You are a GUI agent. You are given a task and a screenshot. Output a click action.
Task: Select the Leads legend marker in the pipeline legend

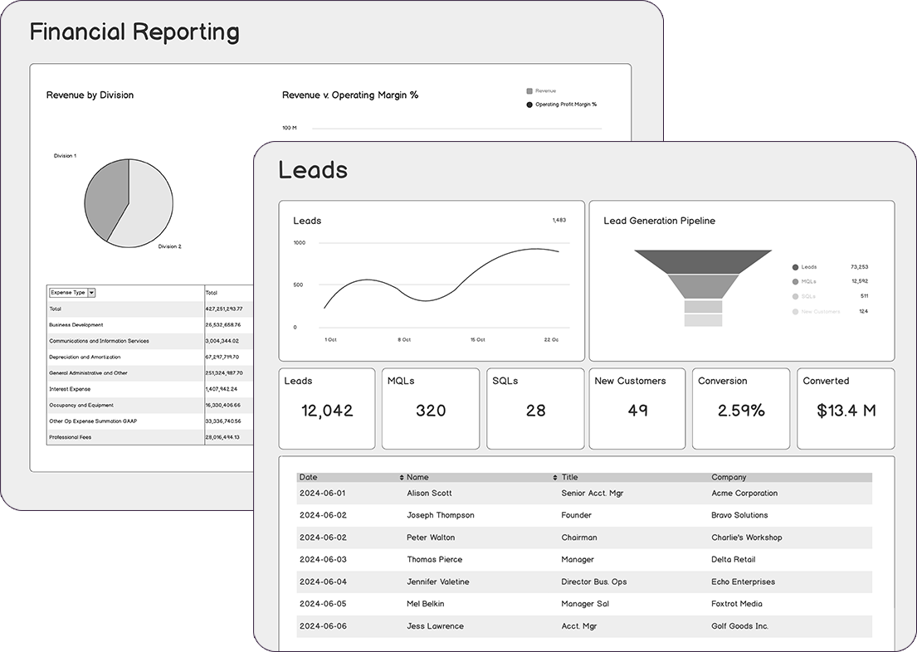795,267
